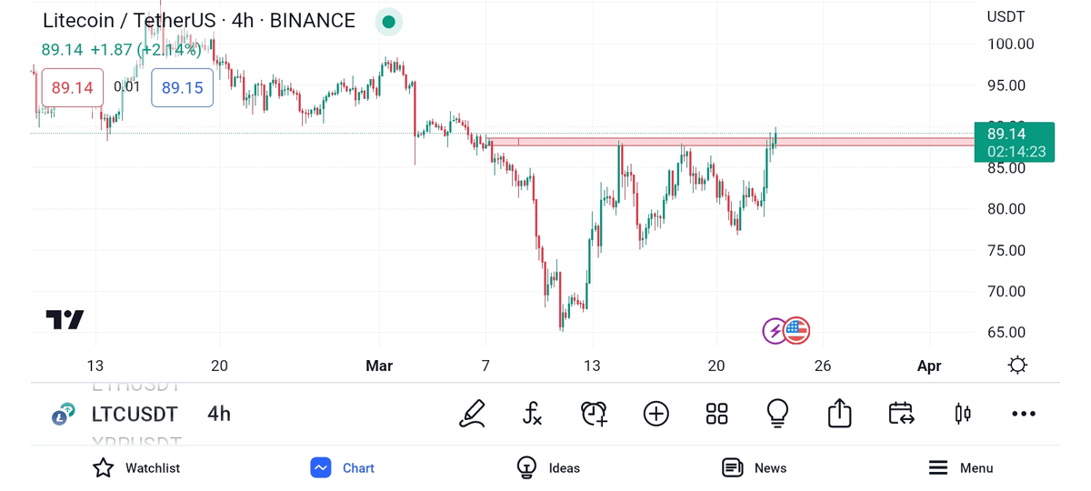The image size is (1091, 491).
Task: Add a price alert with clock icon
Action: click(x=594, y=414)
